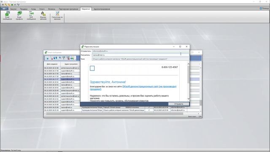
Task: Click the Email сообщения horizontal scrollbar left arrow
Action: point(45,114)
